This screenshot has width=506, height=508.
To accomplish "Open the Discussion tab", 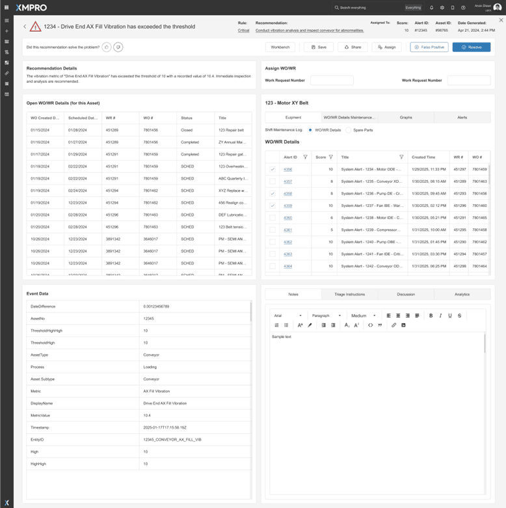I will 406,294.
